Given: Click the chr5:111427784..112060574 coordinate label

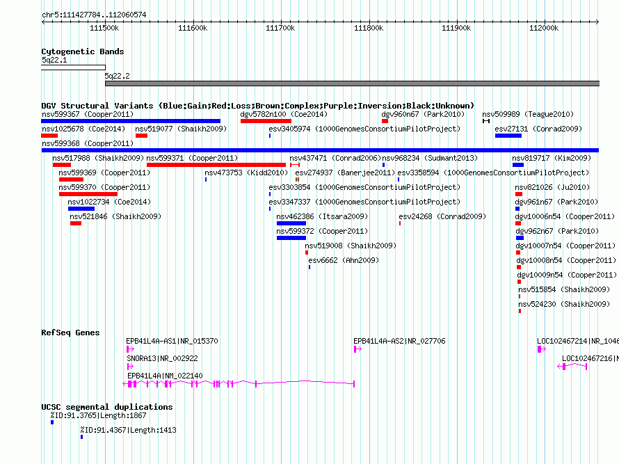Looking at the screenshot, I should pos(94,15).
